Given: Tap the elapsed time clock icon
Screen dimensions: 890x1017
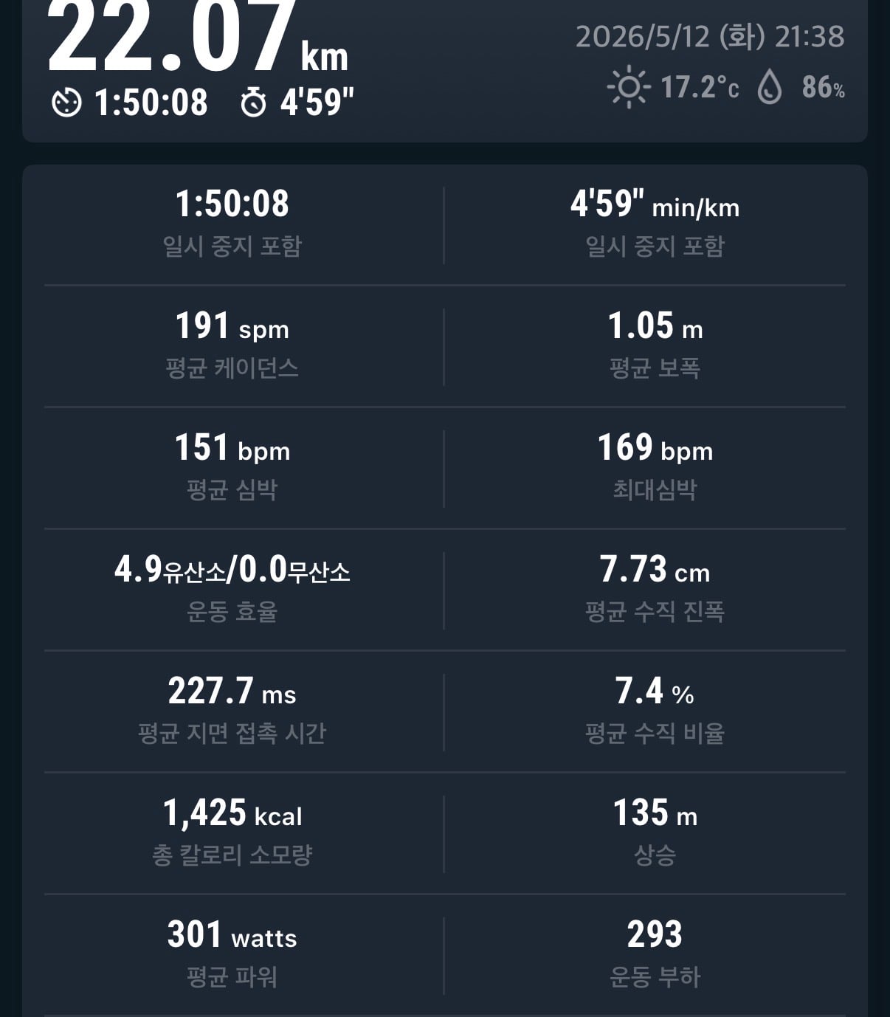Looking at the screenshot, I should 66,102.
